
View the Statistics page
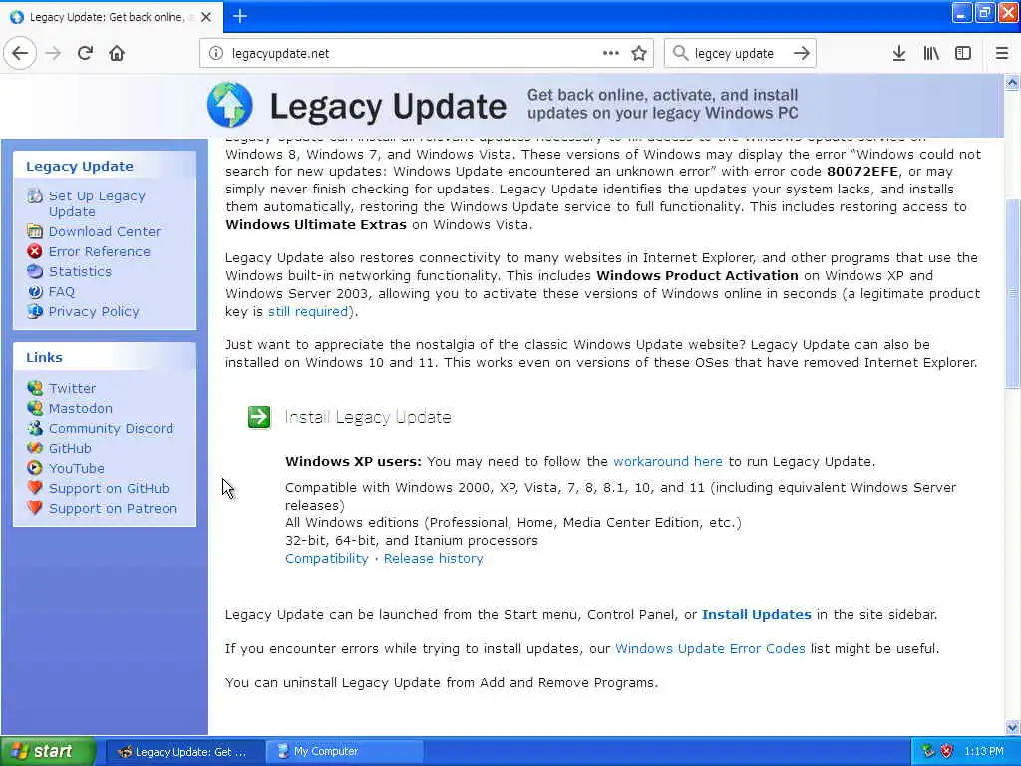80,271
